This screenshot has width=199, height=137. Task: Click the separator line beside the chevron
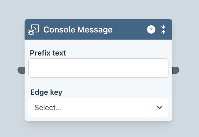click(151, 107)
